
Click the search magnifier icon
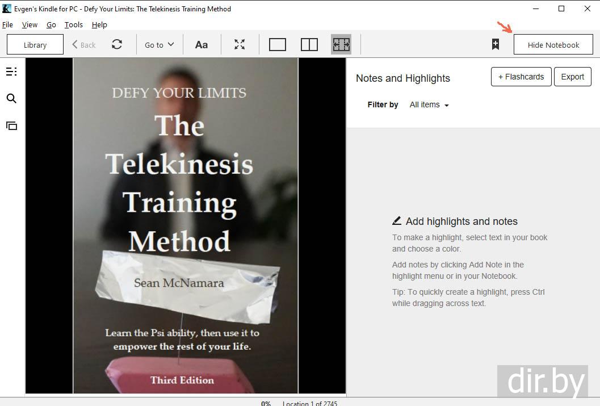pos(11,99)
